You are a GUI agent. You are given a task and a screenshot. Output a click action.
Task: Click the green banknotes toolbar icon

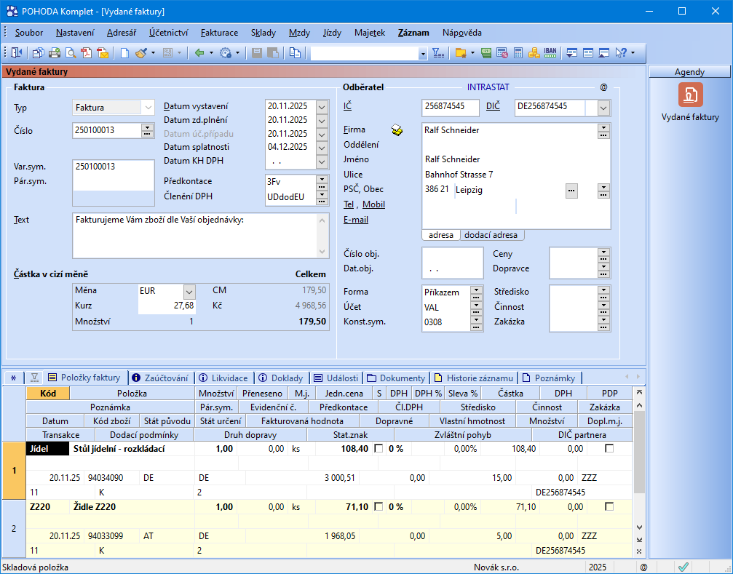pos(486,53)
